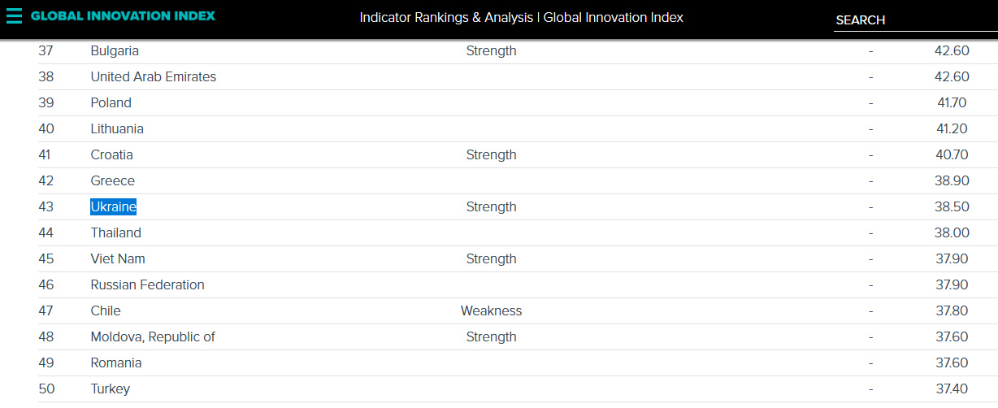This screenshot has height=408, width=998.
Task: Click the Global Innovation Index logo
Action: click(x=123, y=15)
